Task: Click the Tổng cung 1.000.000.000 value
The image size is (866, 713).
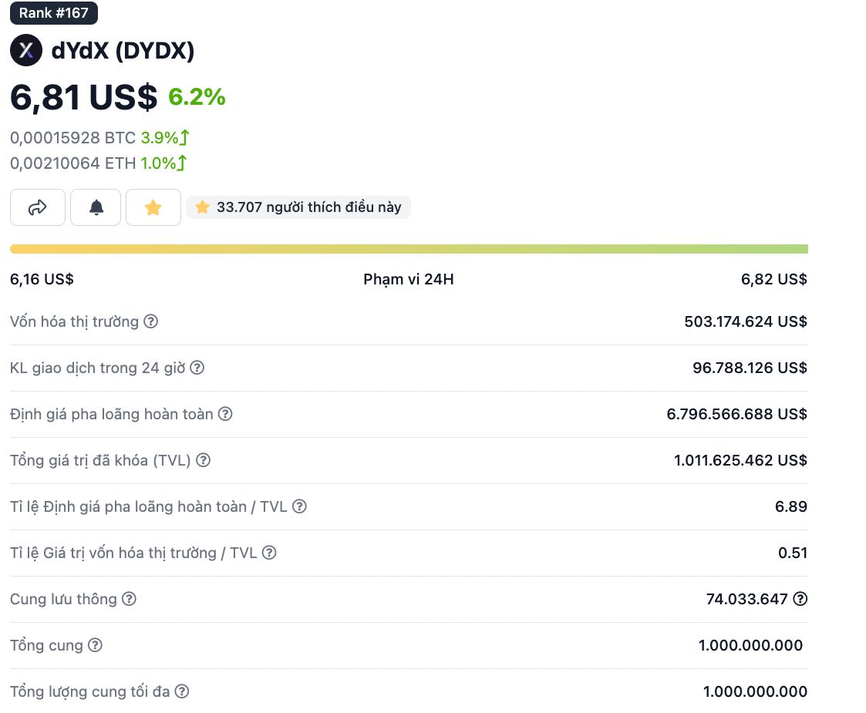Action: pos(750,645)
